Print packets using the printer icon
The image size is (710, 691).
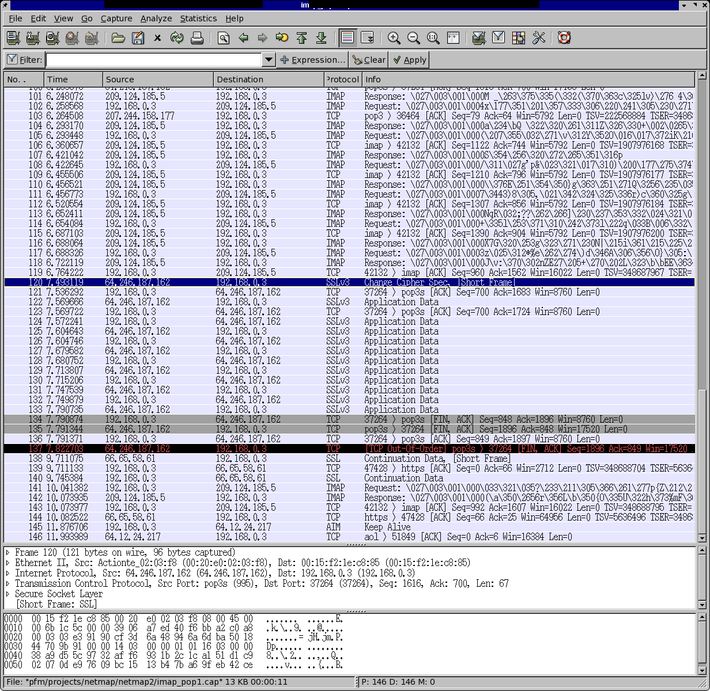pos(197,39)
